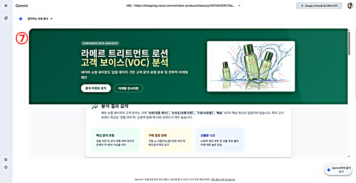The image size is (356, 183).
Task: Click the 마케팅 인사이트 button
Action: pyautogui.click(x=128, y=88)
